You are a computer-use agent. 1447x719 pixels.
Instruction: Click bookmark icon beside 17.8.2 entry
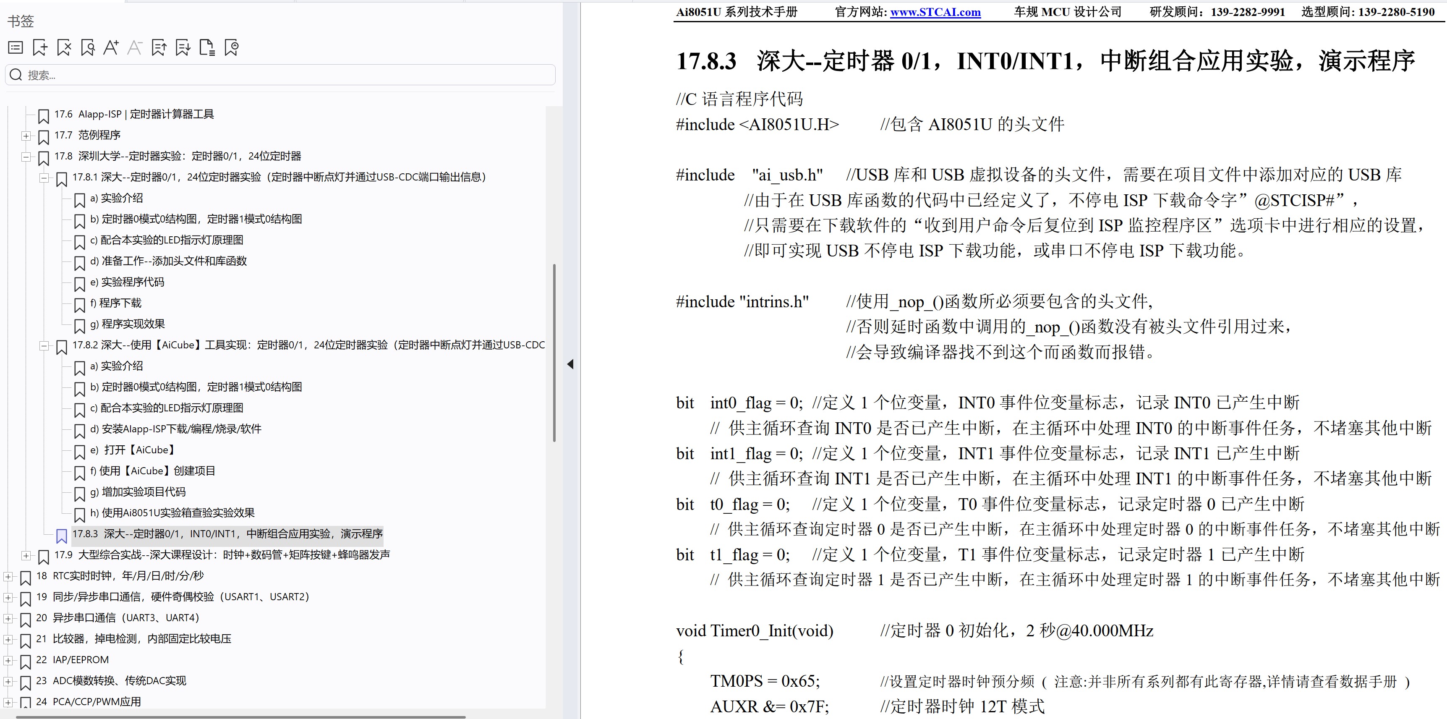tap(62, 347)
